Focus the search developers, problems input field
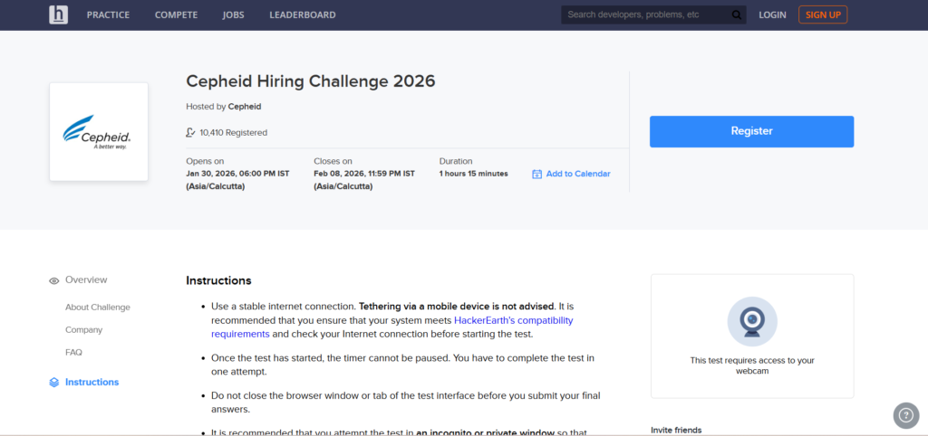Screen dimensions: 928x436 click(645, 14)
